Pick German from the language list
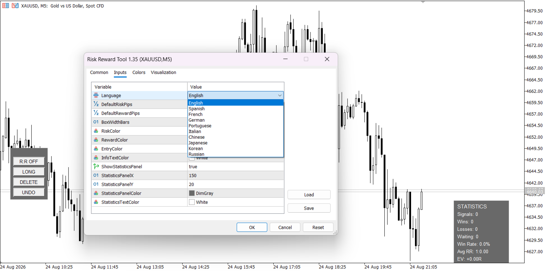Viewport: 547px width, 271px height. [x=236, y=120]
